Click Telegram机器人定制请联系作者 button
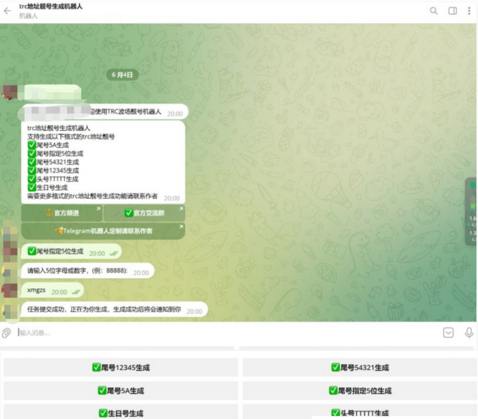The image size is (478, 419). [103, 231]
